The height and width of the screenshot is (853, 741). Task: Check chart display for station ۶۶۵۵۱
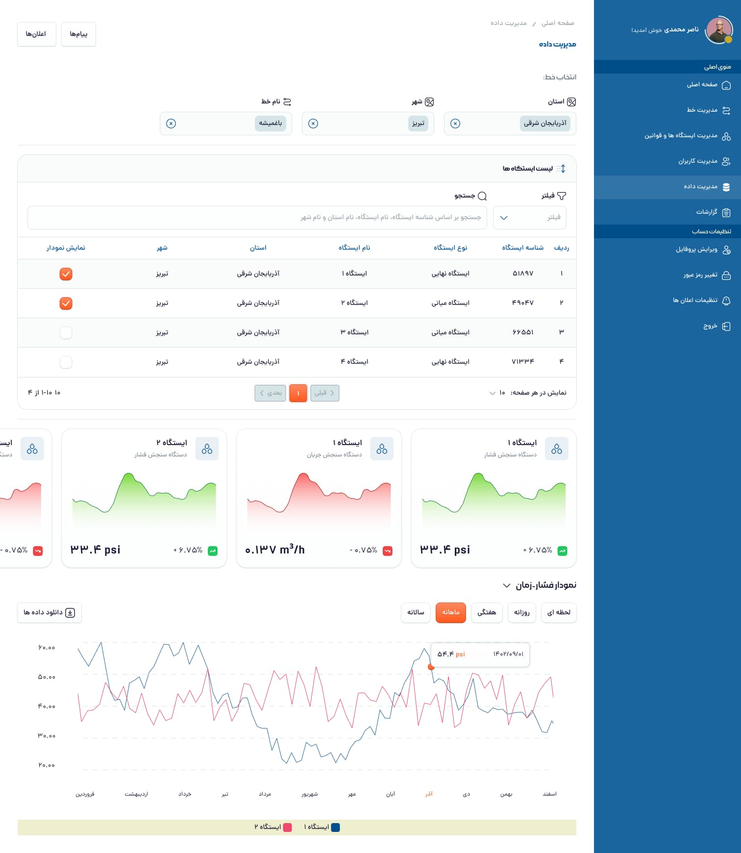66,333
